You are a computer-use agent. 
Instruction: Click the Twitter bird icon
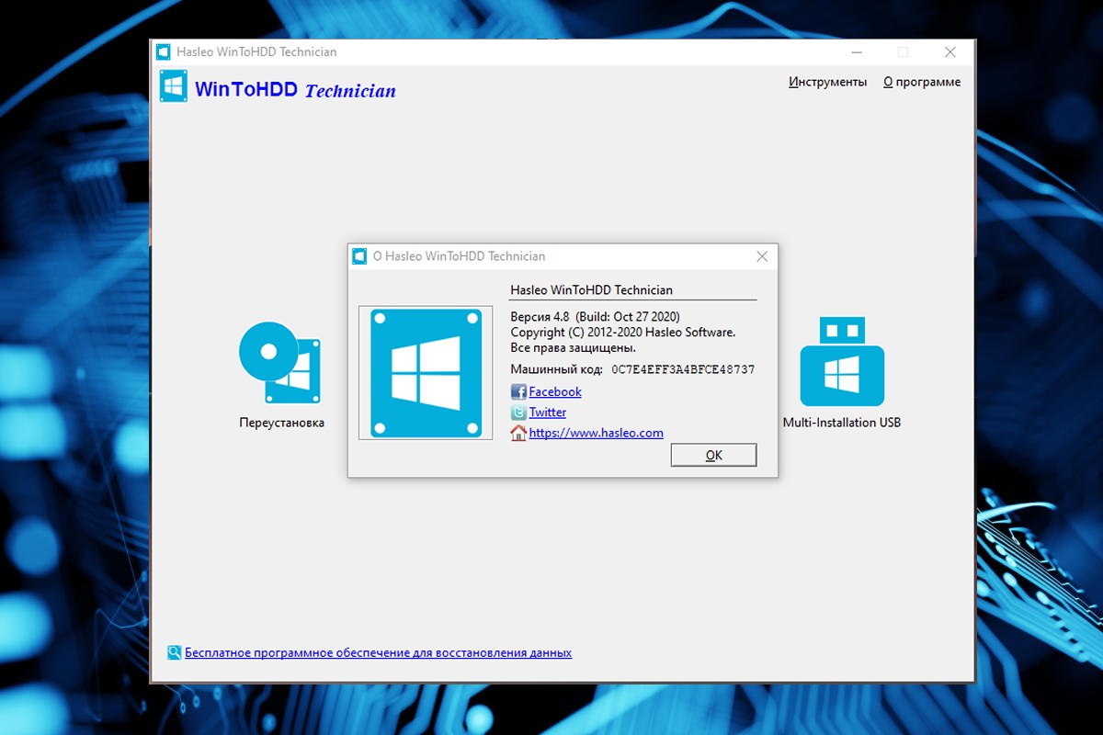(x=518, y=413)
